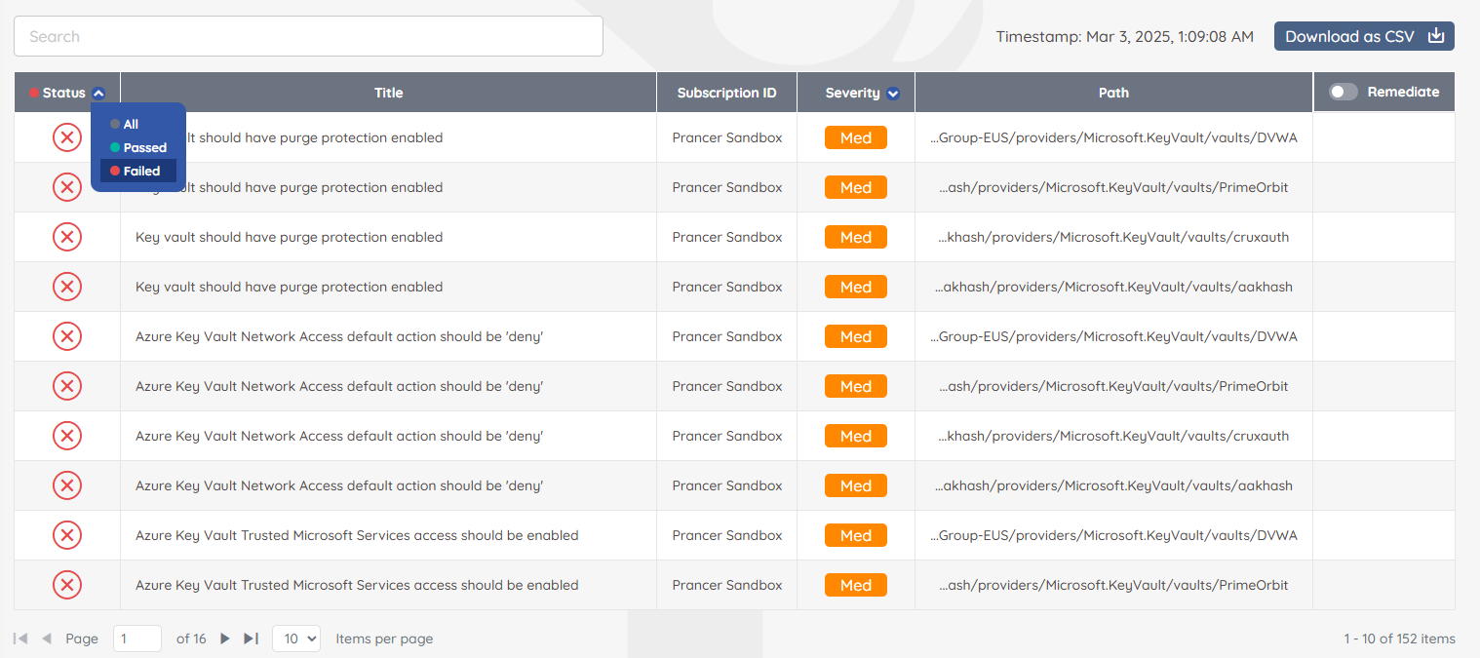
Task: Click the Timestamp text
Action: pos(1125,36)
